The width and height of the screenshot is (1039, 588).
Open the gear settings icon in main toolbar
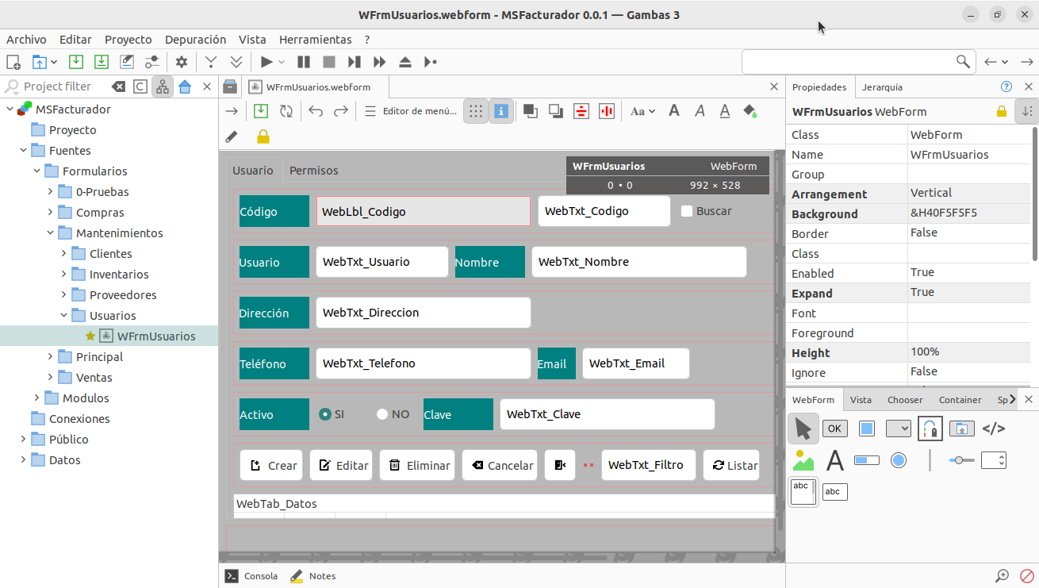(182, 62)
